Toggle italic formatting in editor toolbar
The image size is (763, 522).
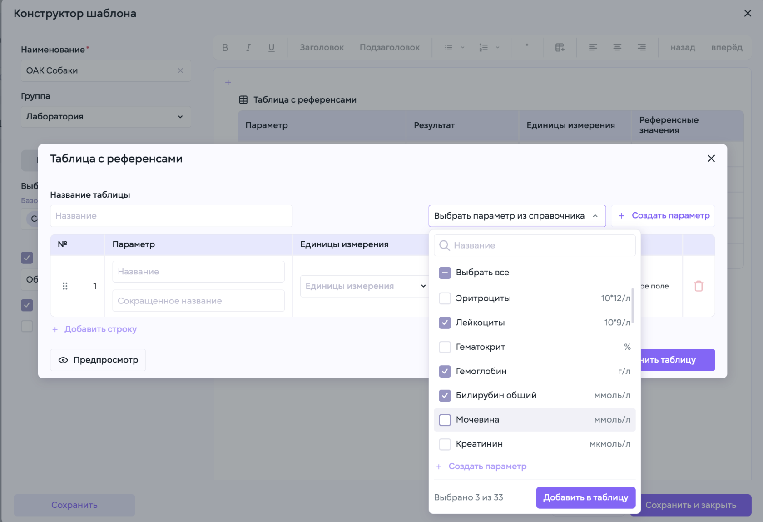coord(248,47)
